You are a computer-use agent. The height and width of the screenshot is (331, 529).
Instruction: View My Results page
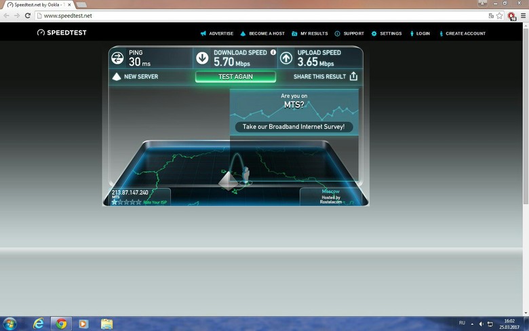coord(310,33)
